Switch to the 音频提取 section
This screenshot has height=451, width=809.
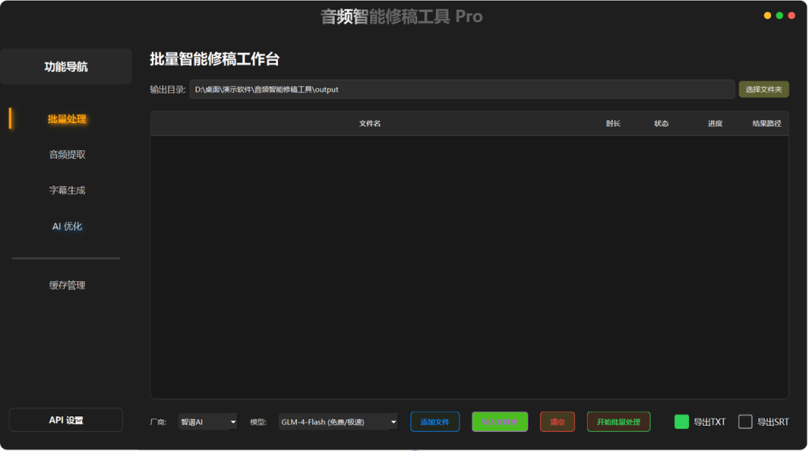coord(67,154)
